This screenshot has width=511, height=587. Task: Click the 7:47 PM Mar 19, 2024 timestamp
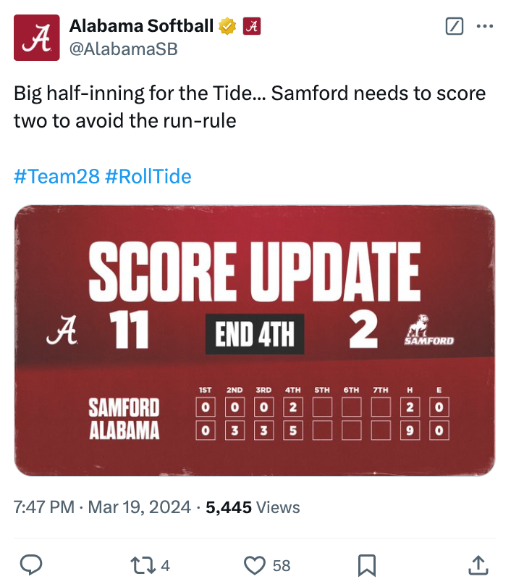(103, 507)
